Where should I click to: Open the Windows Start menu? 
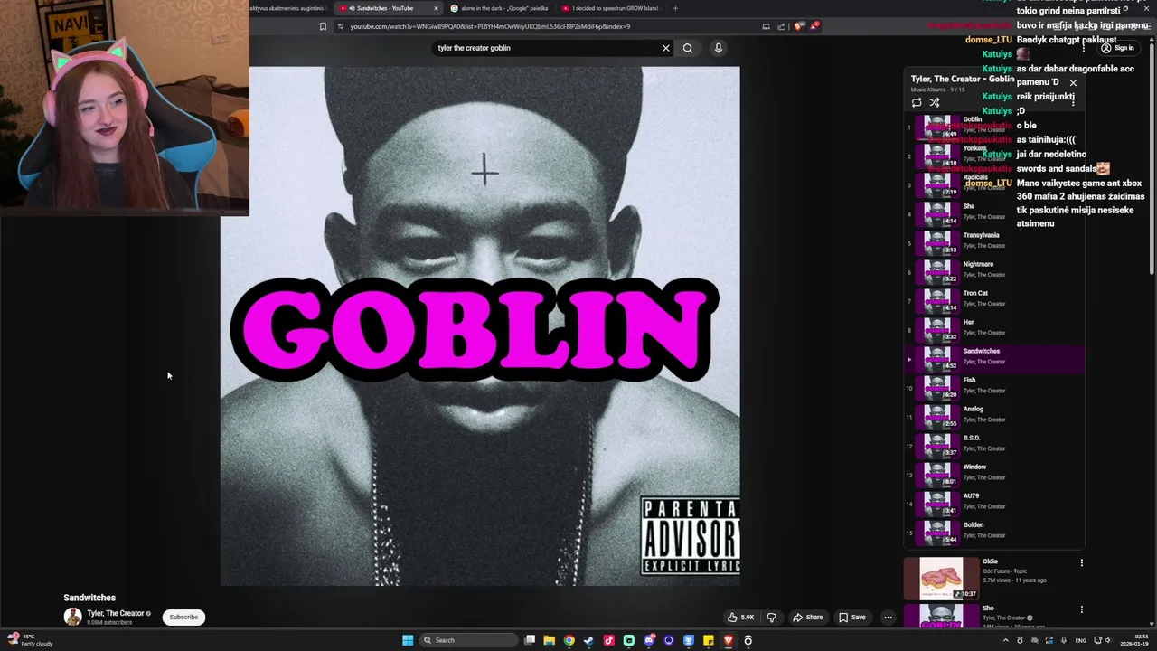tap(408, 640)
